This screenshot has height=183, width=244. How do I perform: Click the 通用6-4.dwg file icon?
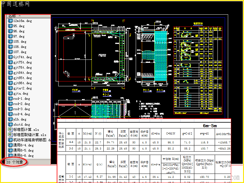click(x=10, y=145)
